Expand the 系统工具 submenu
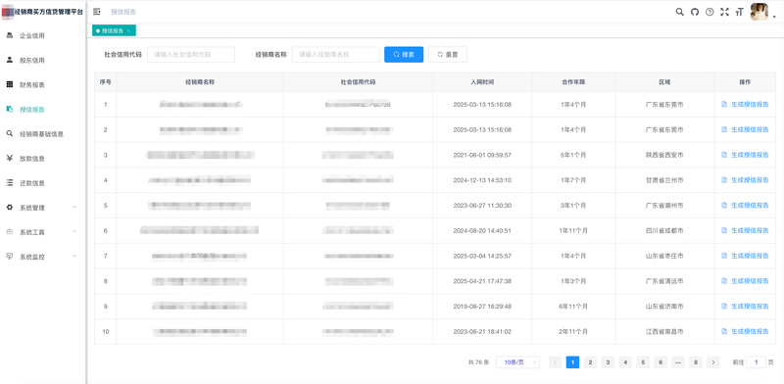The width and height of the screenshot is (784, 384). click(x=43, y=232)
